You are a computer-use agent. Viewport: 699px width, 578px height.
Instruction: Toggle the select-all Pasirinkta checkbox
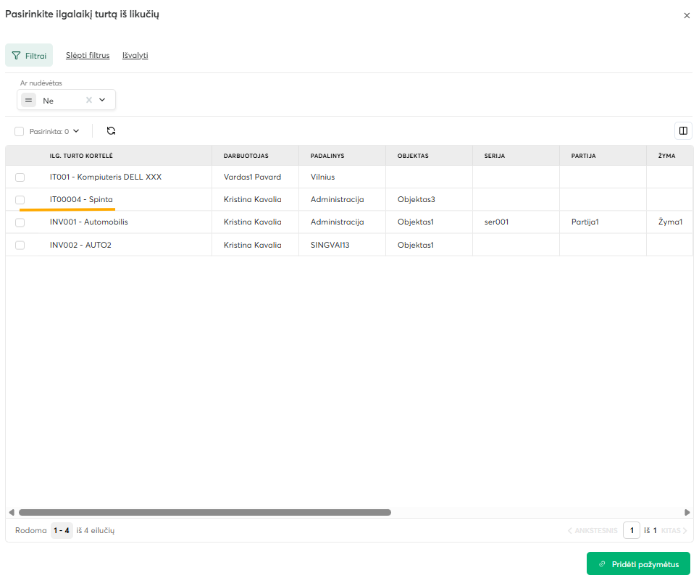click(20, 132)
